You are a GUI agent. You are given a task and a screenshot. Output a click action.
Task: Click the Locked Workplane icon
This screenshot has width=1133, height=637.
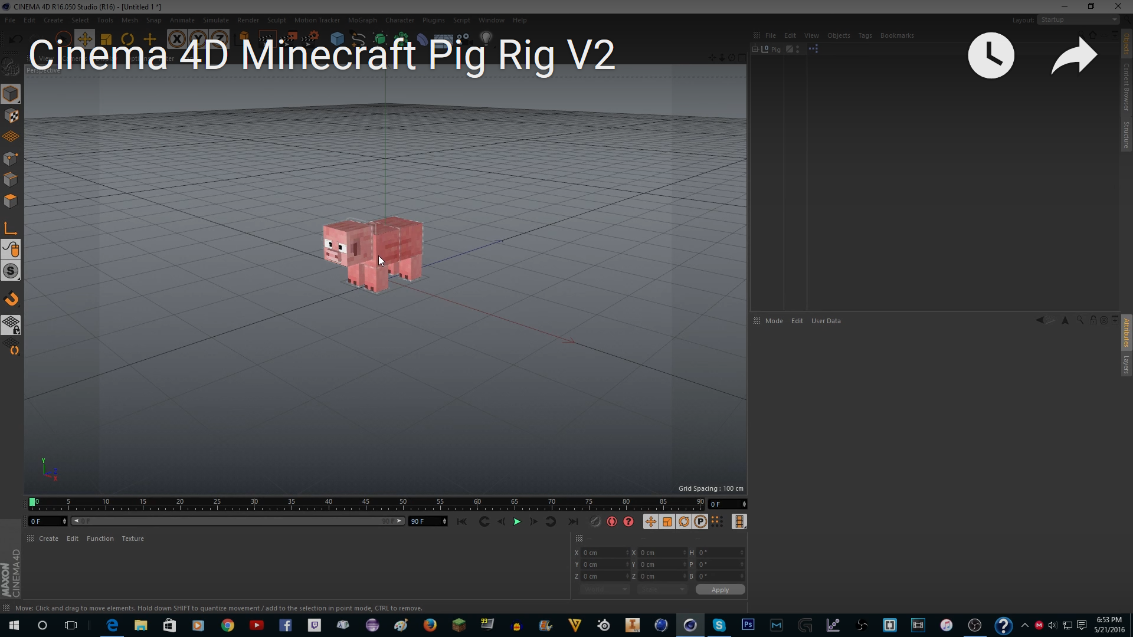11,324
